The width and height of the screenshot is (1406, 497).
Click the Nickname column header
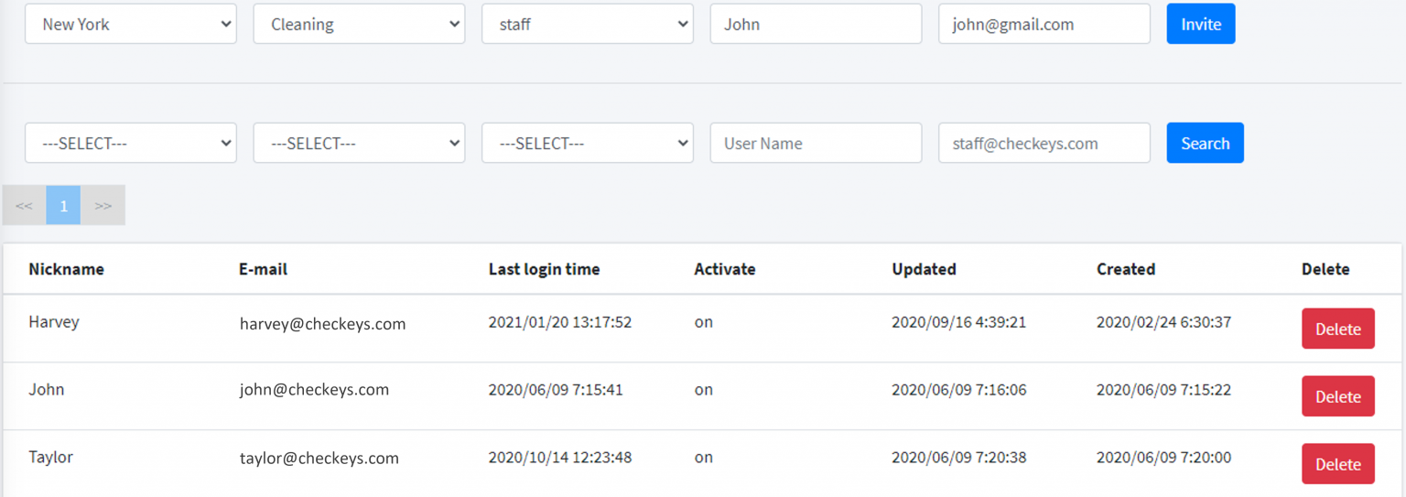coord(66,269)
